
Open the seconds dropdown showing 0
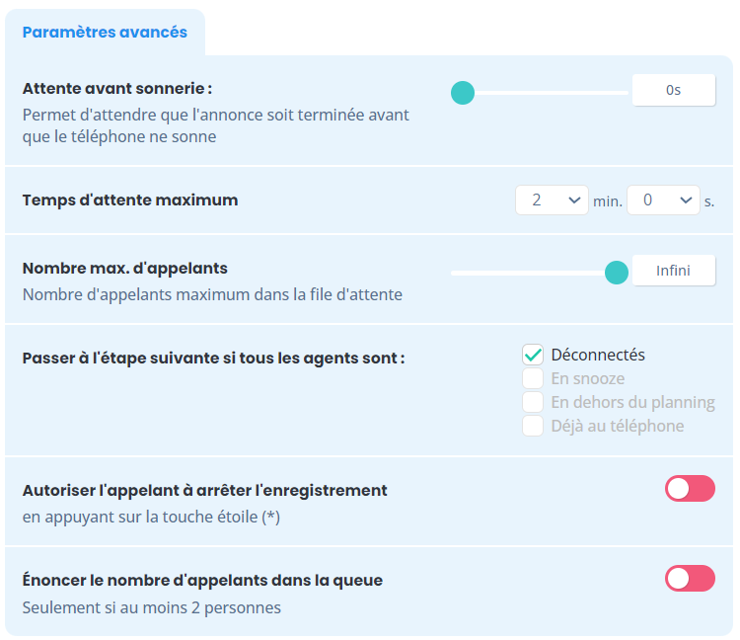pos(663,200)
